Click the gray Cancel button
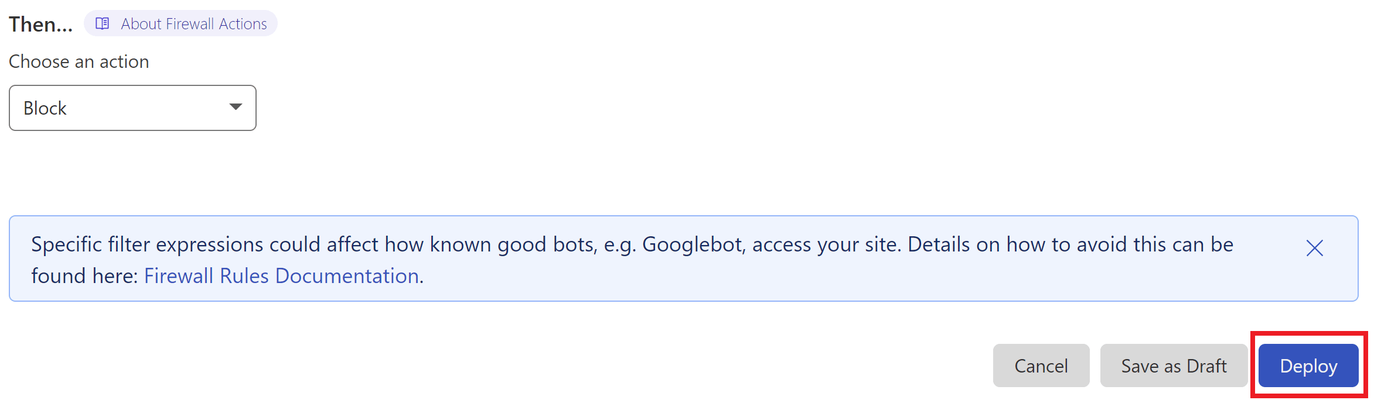Image resolution: width=1374 pixels, height=400 pixels. click(x=1041, y=365)
